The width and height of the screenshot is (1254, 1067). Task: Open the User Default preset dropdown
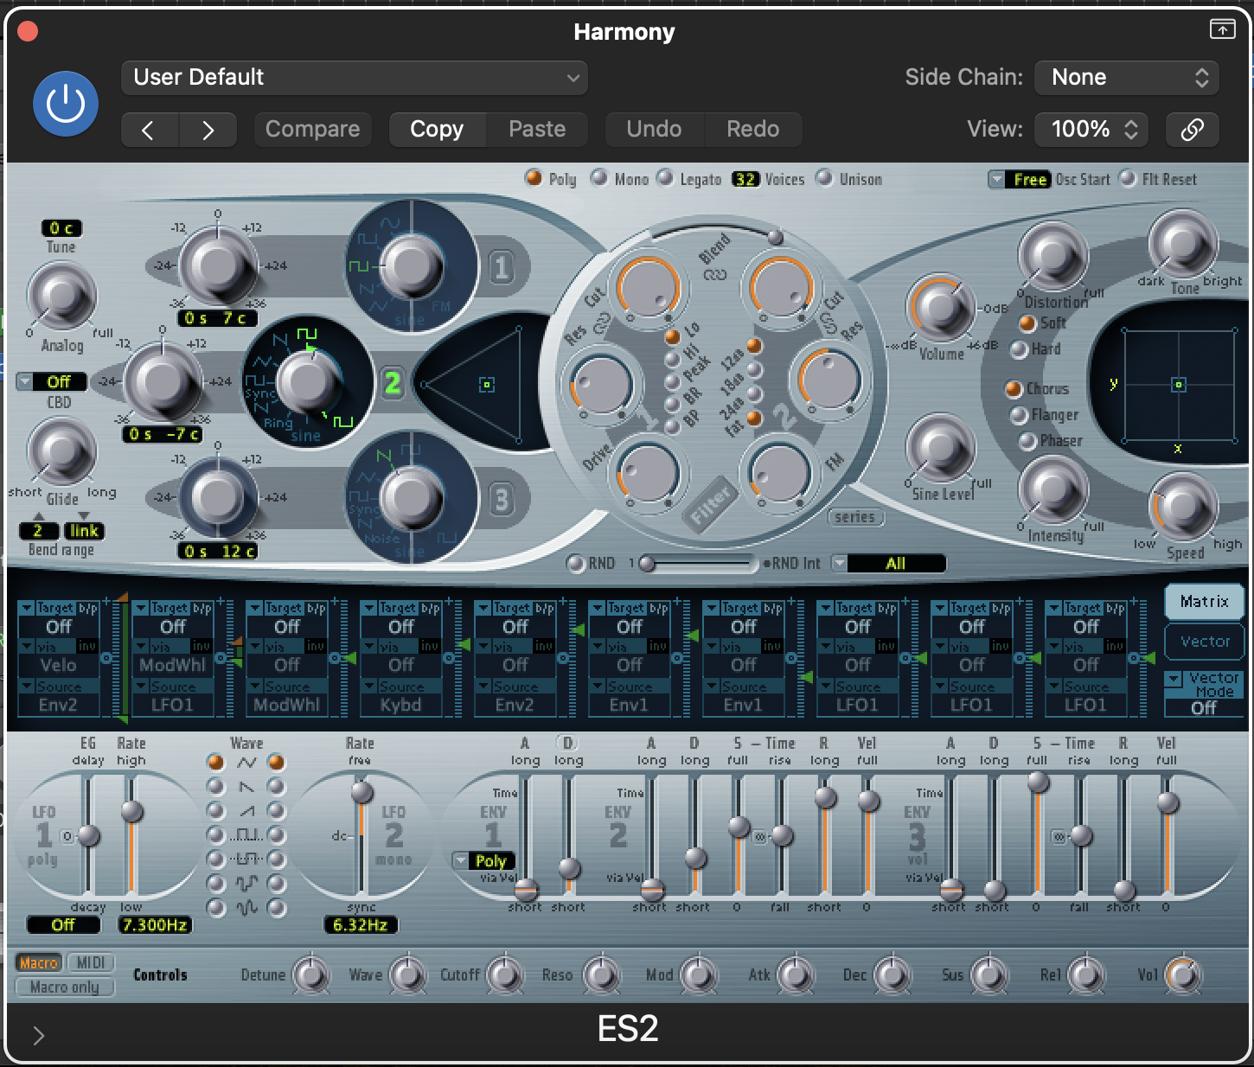(x=355, y=77)
